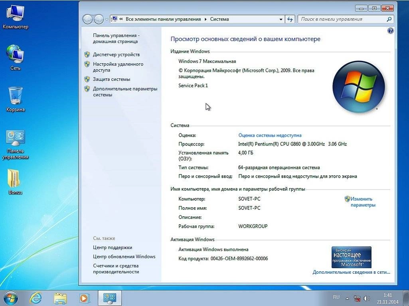This screenshot has height=306, width=409.
Task: Expand the address bar history dropdown
Action: pos(281,19)
